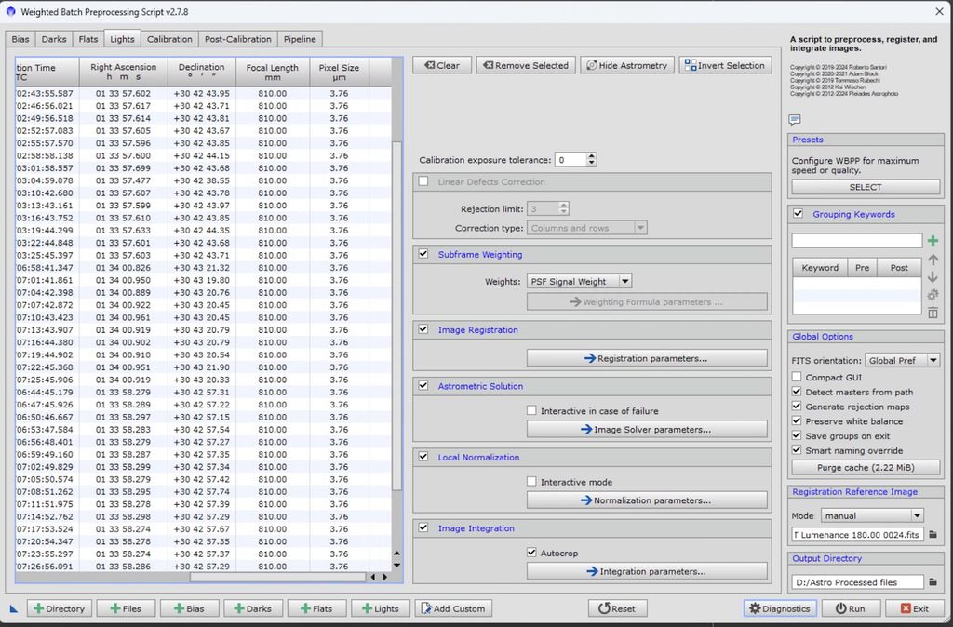
Task: Clear the lights file list
Action: pos(442,65)
